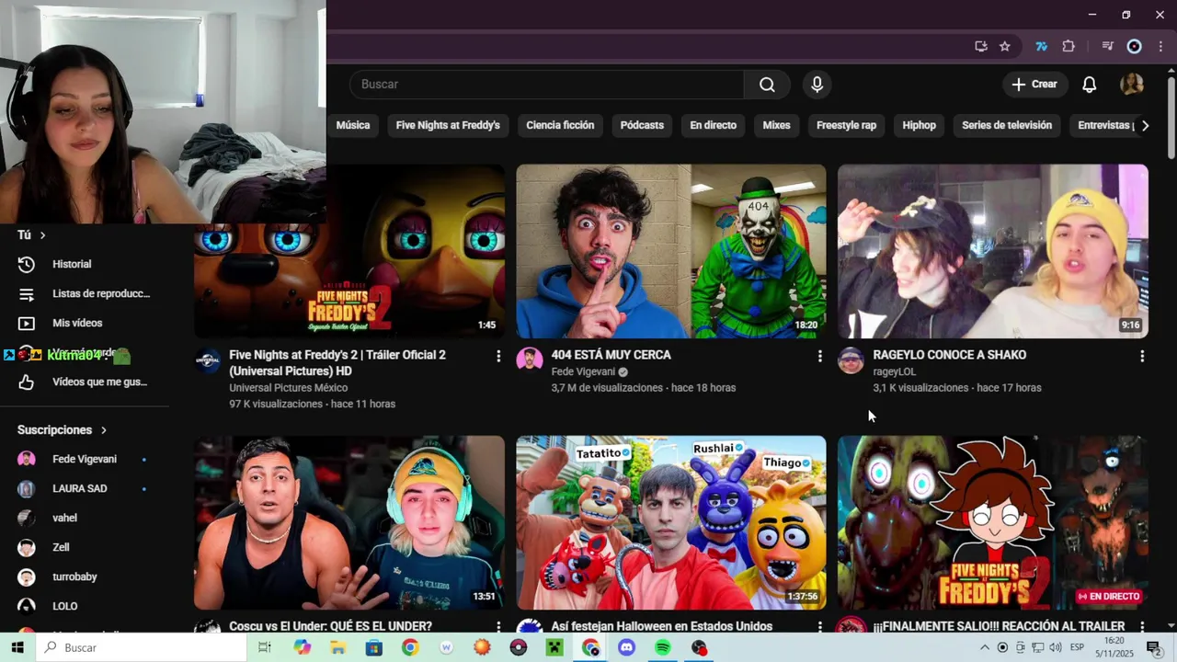1177x662 pixels.
Task: Select the Mixes chip
Action: click(x=776, y=125)
